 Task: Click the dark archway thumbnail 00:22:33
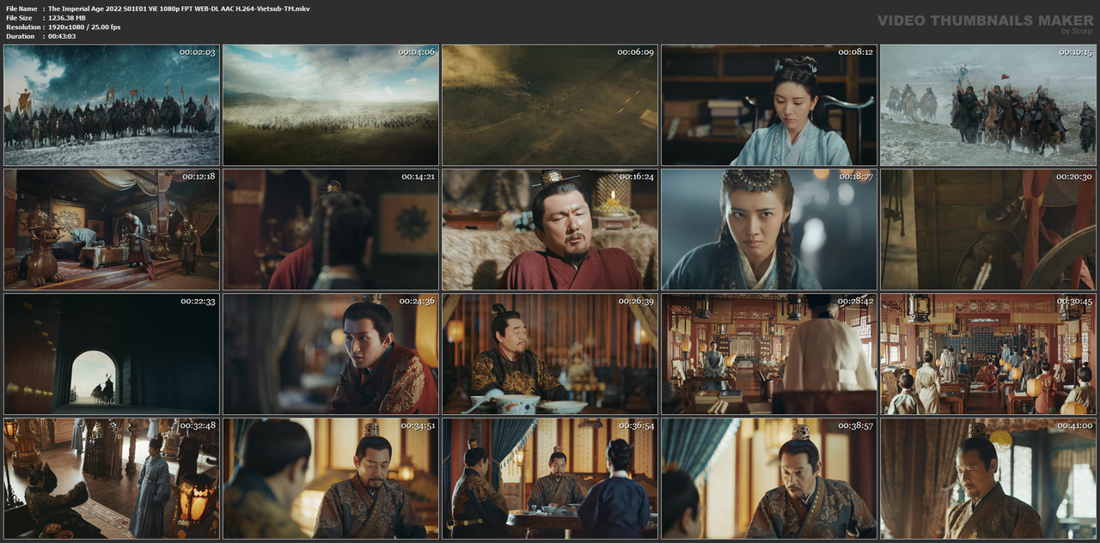point(112,354)
